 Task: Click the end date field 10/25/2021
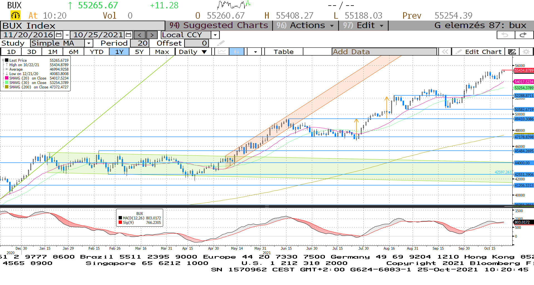[x=98, y=35]
